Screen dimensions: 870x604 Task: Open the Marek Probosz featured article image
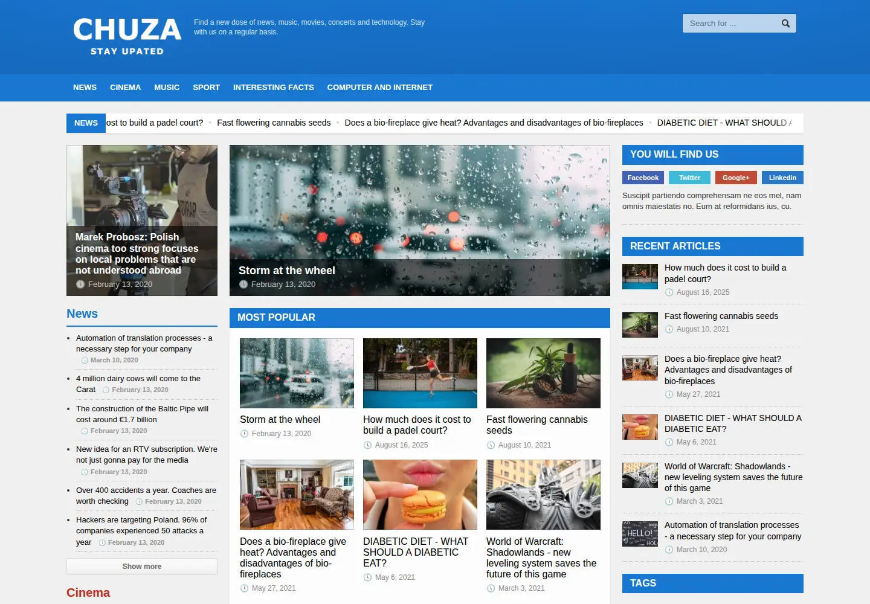[142, 220]
